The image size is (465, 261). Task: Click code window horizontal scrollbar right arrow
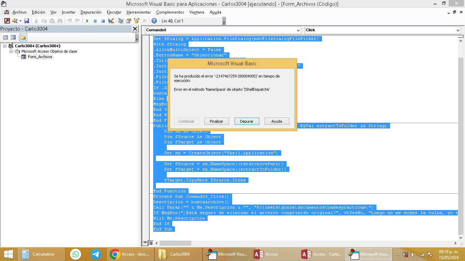pos(455,243)
